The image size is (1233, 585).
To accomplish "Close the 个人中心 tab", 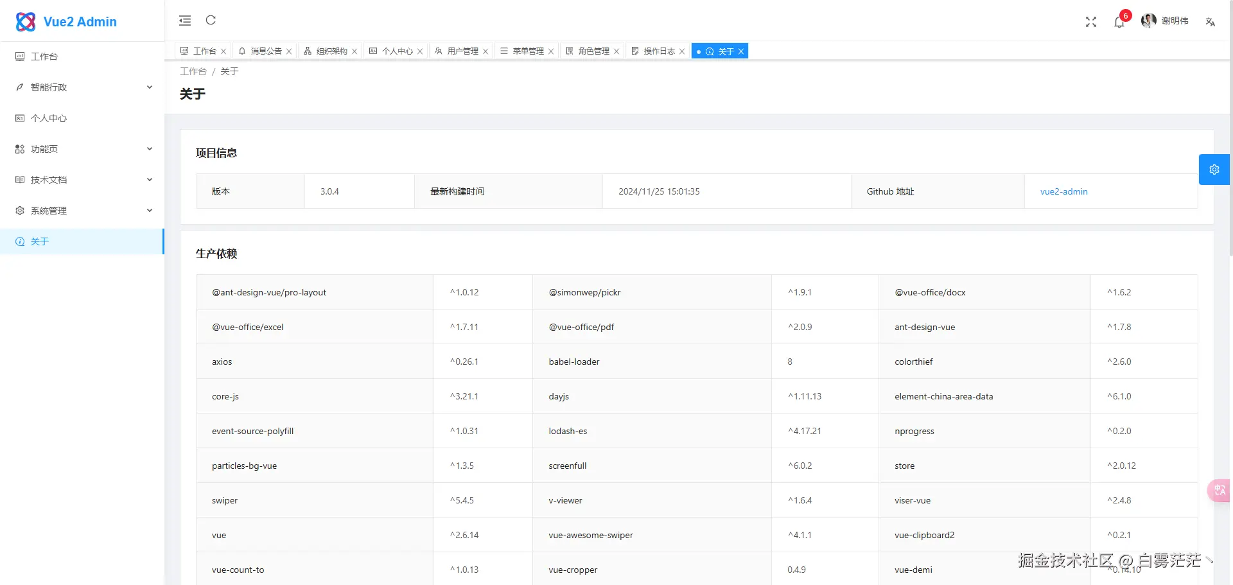I will 420,51.
